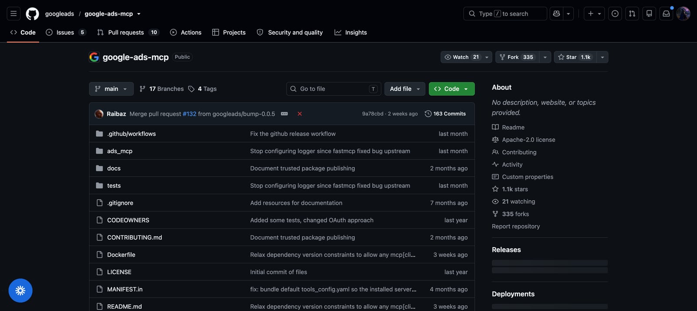Open commit hash 9a78cbd

pos(372,114)
